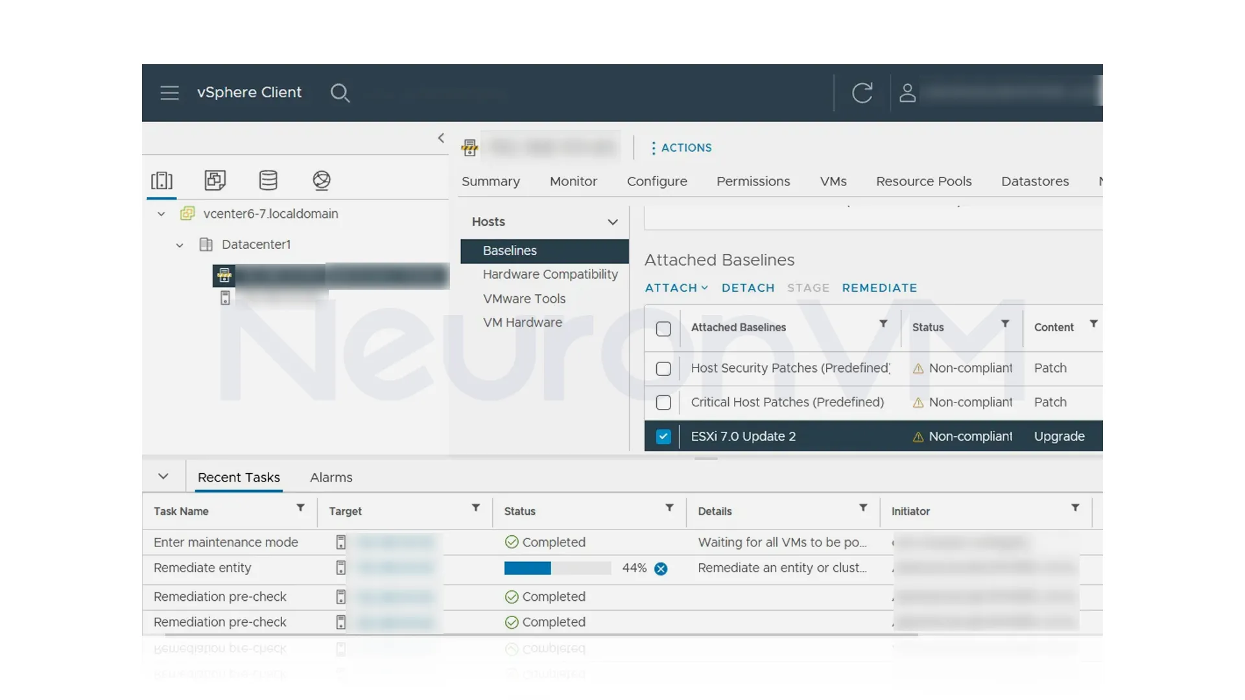Click the REMEDIATE button
Screen dimensions: 1245x700
(879, 288)
